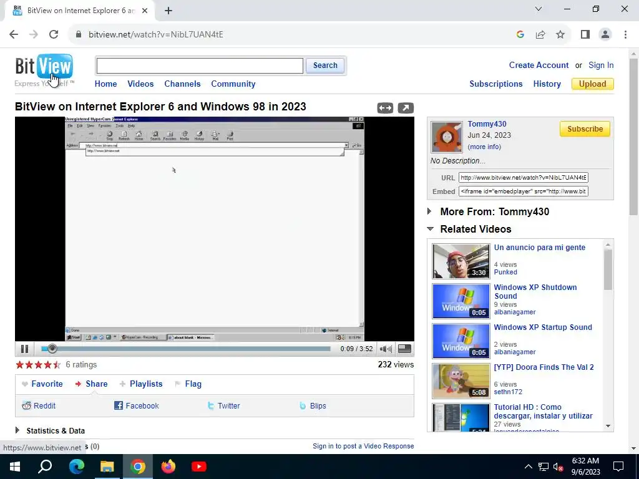Open the tab search chevron dropdown

[x=539, y=9]
